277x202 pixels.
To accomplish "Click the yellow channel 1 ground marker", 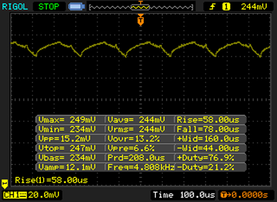I will (x=5, y=184).
